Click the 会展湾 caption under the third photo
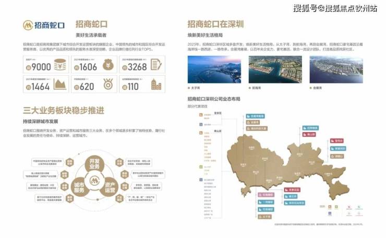Image resolution: width=386 pixels, height=238 pixels. (x=318, y=88)
